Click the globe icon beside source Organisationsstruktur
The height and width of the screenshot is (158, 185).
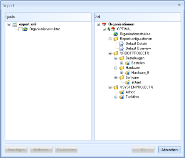coord(25,29)
